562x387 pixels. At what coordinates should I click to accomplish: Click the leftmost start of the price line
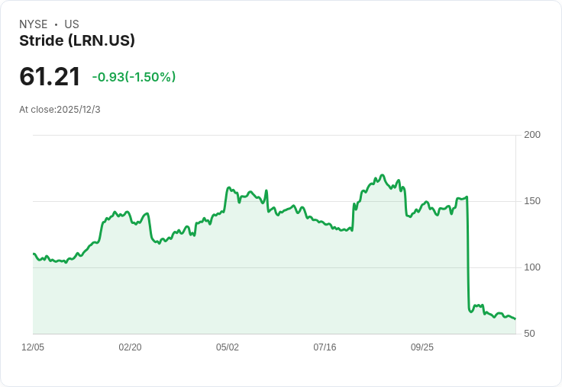coord(34,254)
